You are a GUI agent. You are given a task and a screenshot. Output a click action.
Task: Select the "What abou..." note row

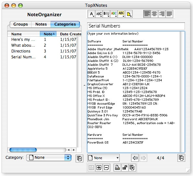coord(42,45)
